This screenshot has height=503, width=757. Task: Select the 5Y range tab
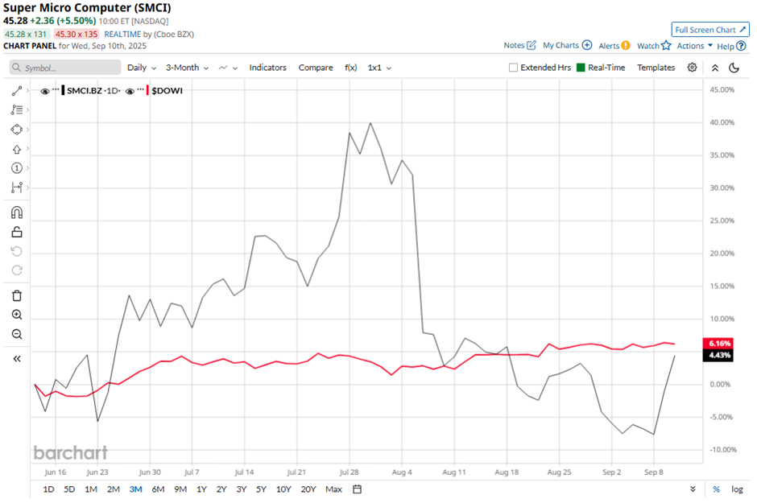261,489
